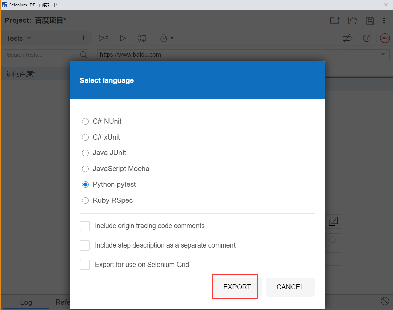The height and width of the screenshot is (310, 393).
Task: Switch to the Log tab
Action: click(26, 302)
